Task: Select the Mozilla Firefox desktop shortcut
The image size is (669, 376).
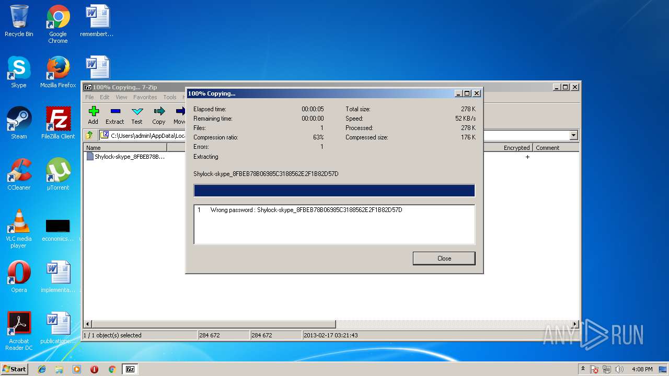Action: pos(58,72)
